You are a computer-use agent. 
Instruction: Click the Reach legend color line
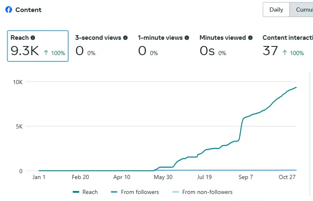tap(76, 192)
